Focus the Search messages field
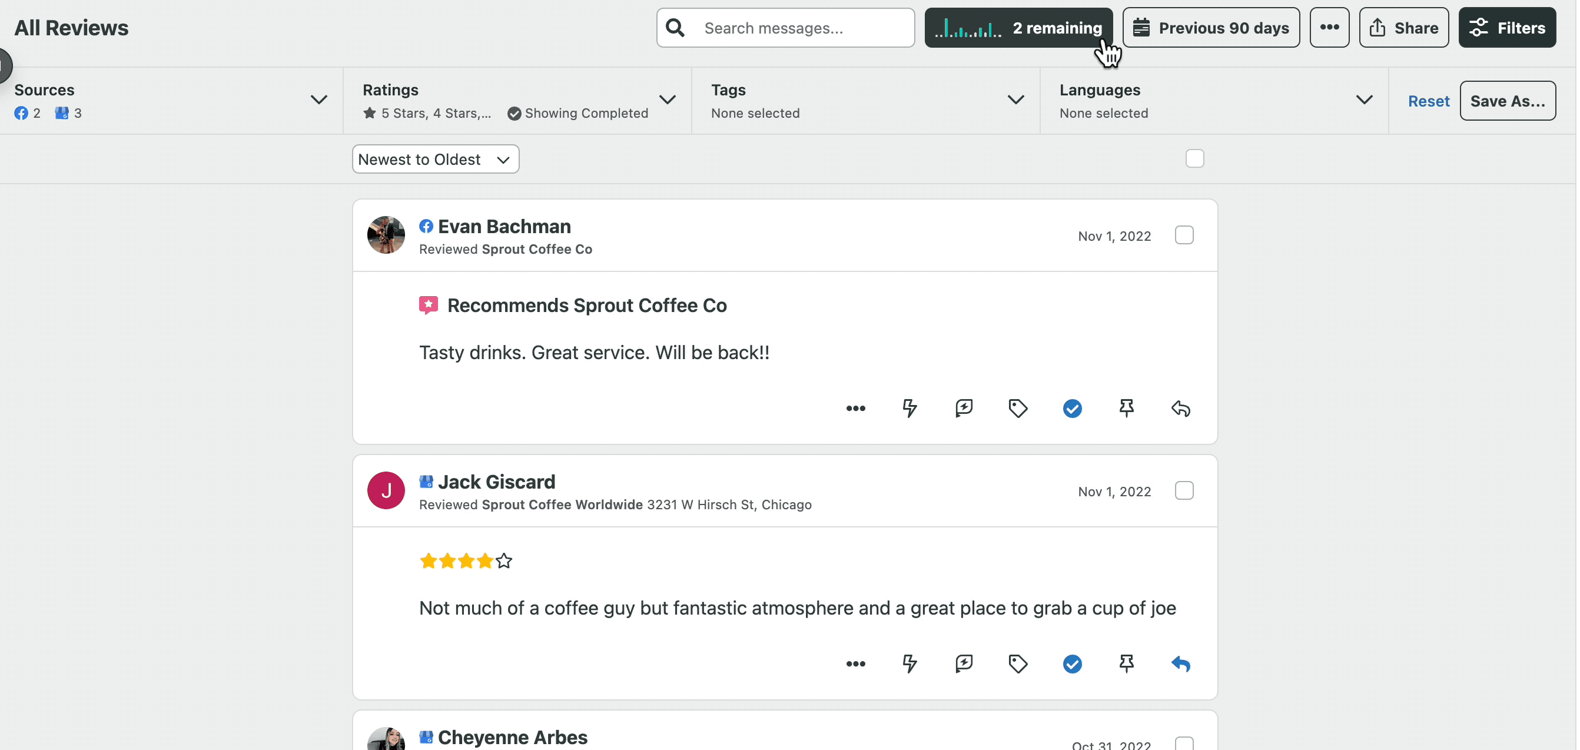1580x750 pixels. click(785, 28)
